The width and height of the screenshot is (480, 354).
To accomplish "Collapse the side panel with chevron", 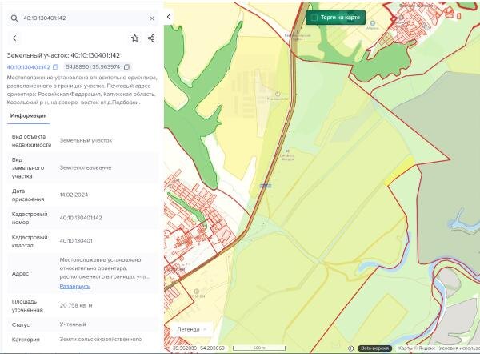I will click(168, 17).
